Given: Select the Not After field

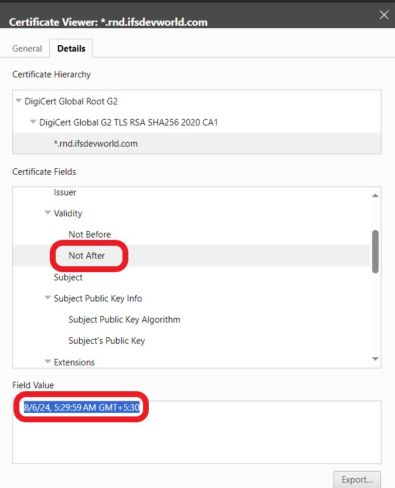Looking at the screenshot, I should 86,256.
